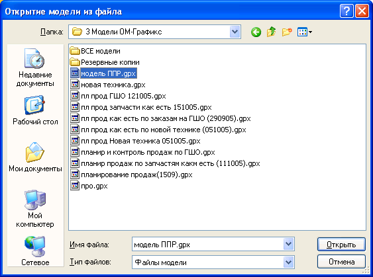Select file пл прод как есть по новой технике (051005).gpx
This screenshot has height=277, width=373.
point(158,130)
